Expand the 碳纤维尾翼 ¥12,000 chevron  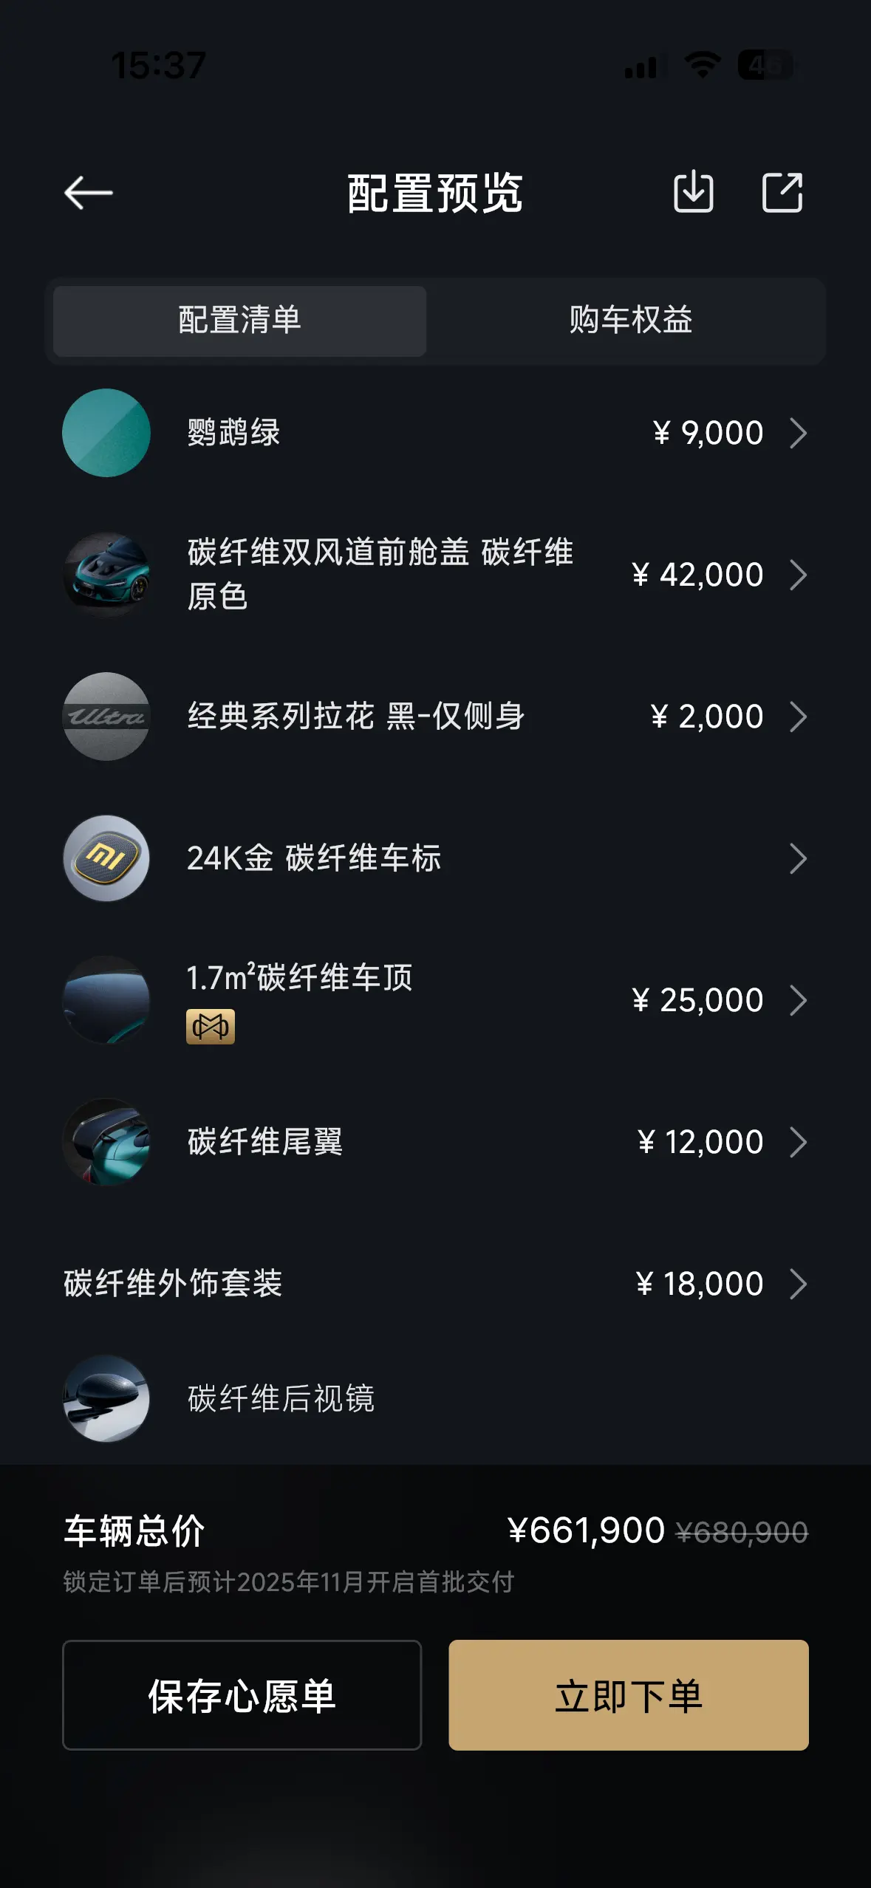pos(798,1142)
